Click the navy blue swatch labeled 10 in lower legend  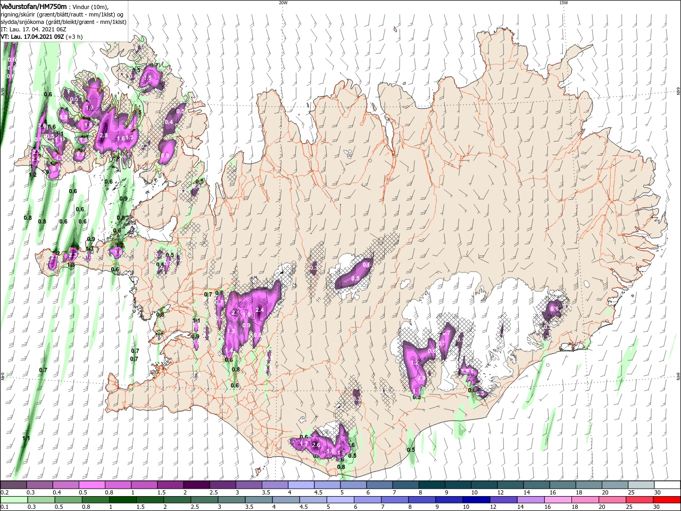tap(476, 500)
